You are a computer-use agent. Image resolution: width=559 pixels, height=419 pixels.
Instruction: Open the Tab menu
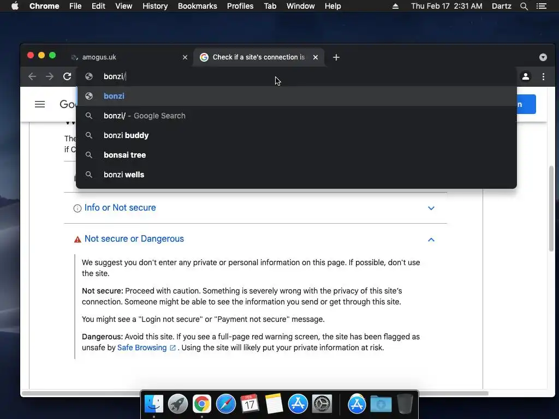click(x=270, y=6)
